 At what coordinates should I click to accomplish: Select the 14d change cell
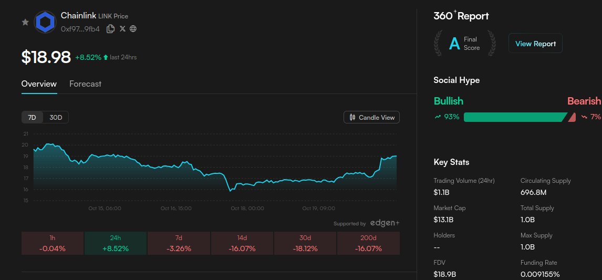(x=242, y=243)
